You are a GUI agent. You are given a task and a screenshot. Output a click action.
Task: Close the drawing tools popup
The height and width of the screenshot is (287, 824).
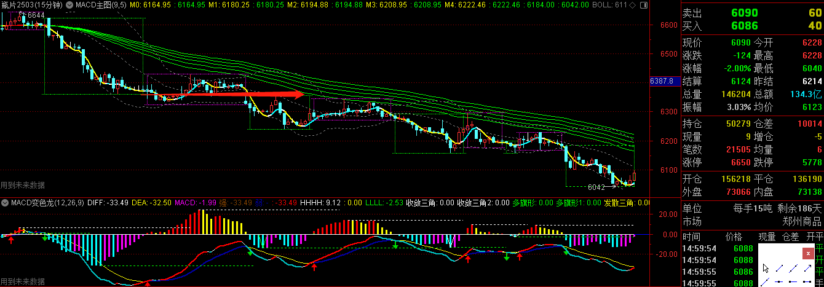point(808,253)
